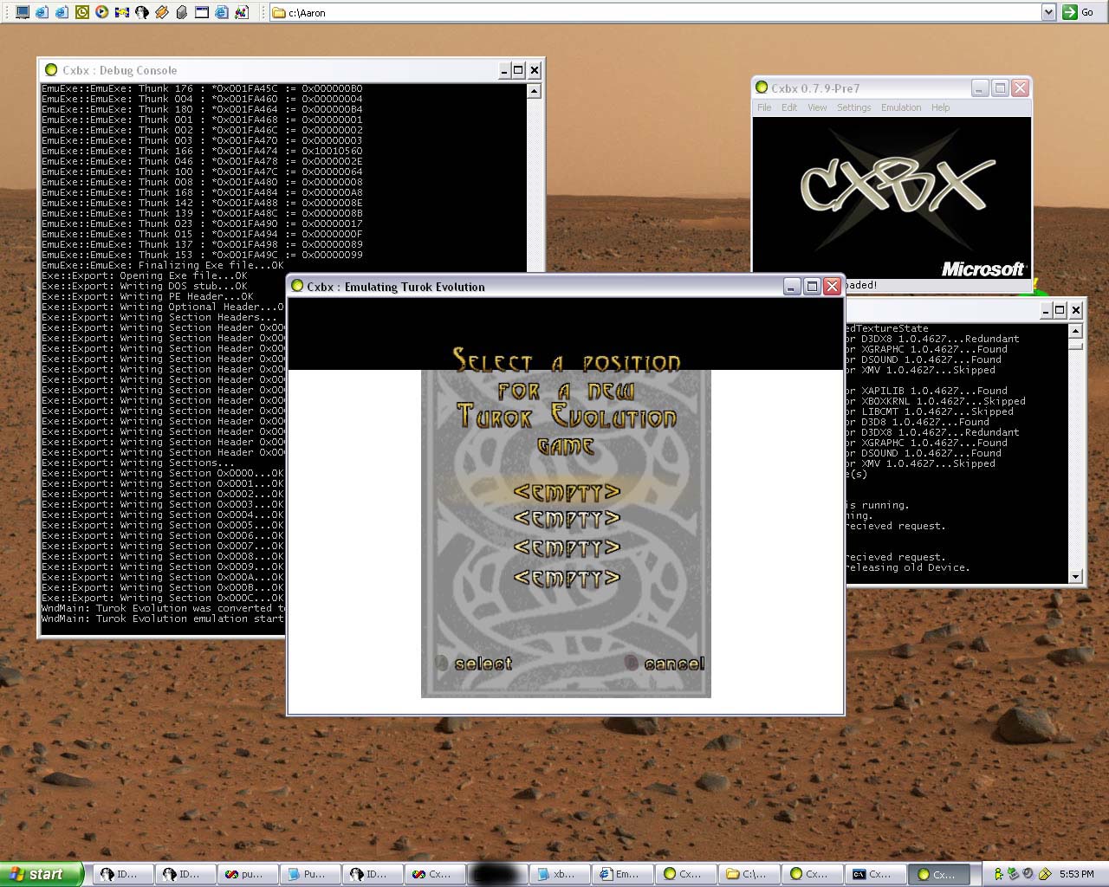Click the blank window icon in quick launch
Screen dimensions: 1109x887
point(202,12)
